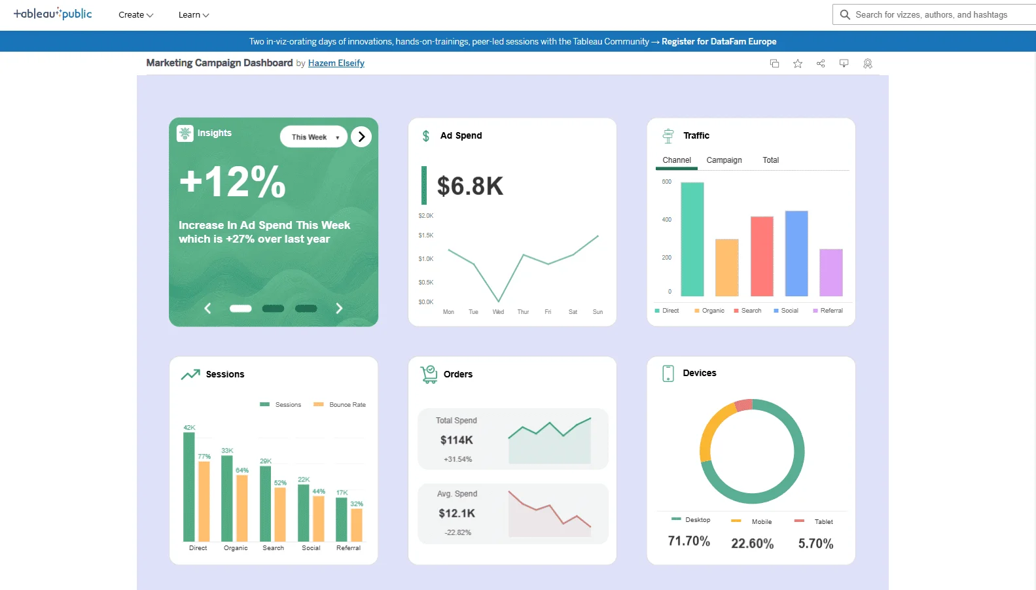
Task: Click the blue Social bar in Traffic chart
Action: (x=796, y=254)
